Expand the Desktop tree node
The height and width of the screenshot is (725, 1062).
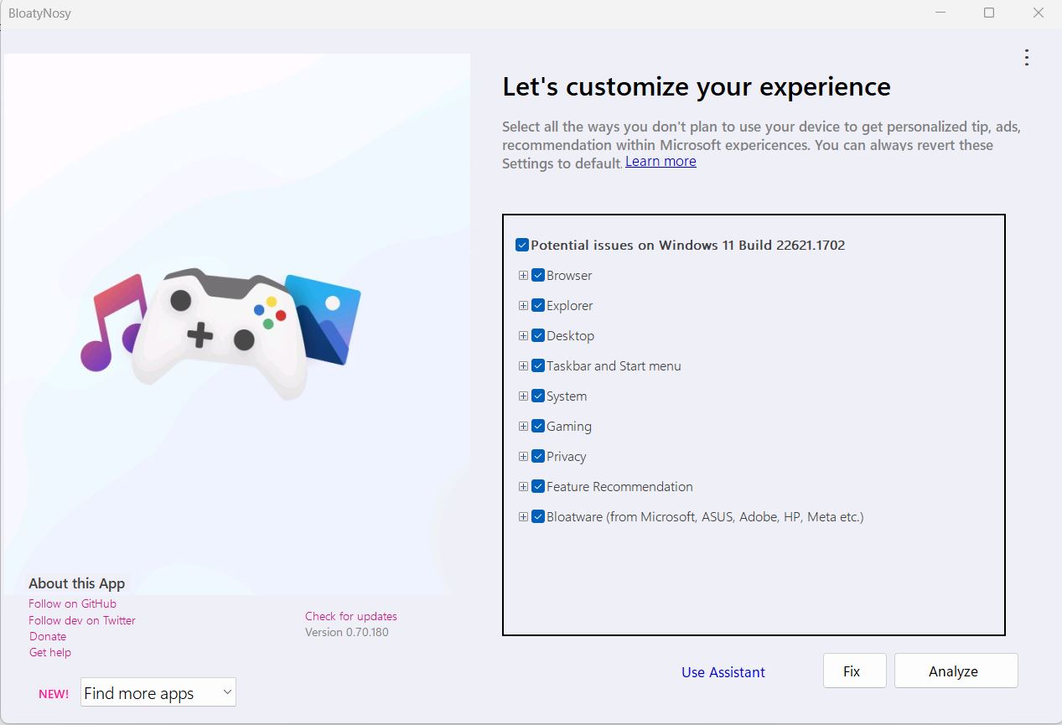point(523,335)
